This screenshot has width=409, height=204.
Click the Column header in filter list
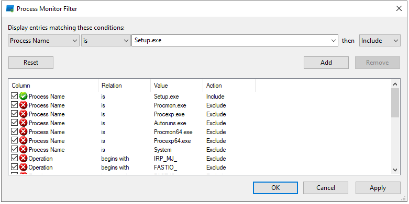pyautogui.click(x=53, y=86)
